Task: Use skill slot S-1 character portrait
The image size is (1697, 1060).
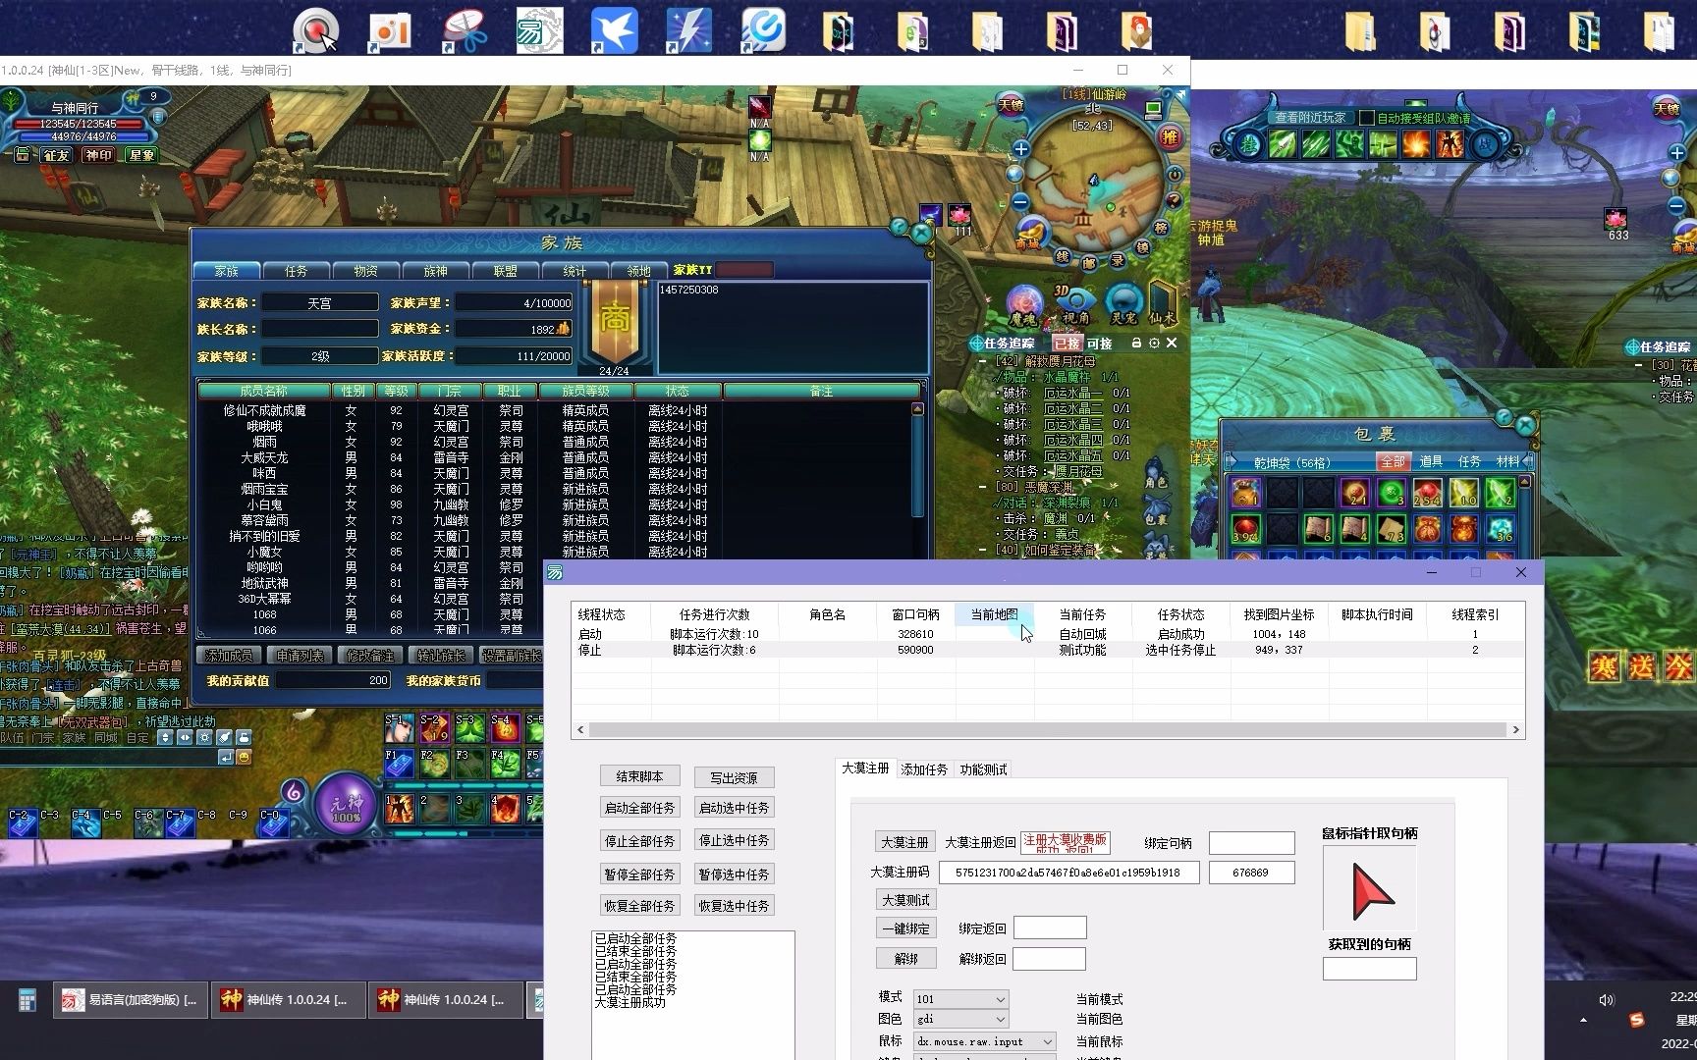Action: tap(399, 727)
